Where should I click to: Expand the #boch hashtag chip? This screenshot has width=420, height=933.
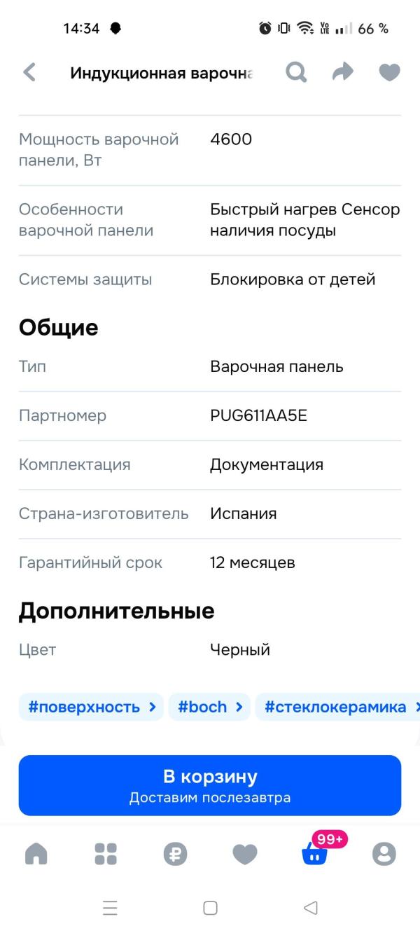click(209, 707)
